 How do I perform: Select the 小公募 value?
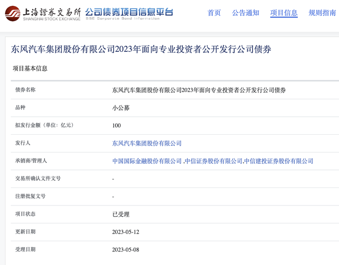point(121,108)
